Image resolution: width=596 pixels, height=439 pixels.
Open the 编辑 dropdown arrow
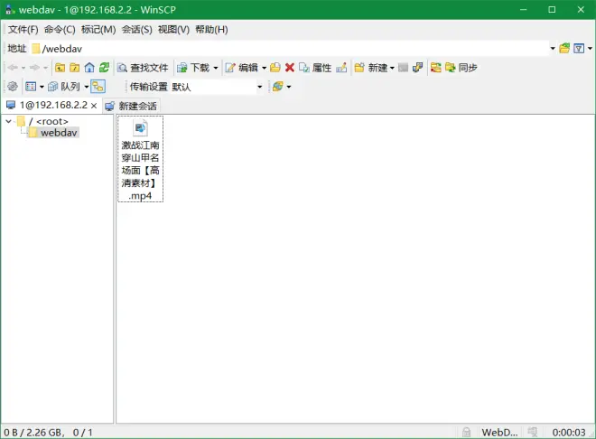point(264,68)
